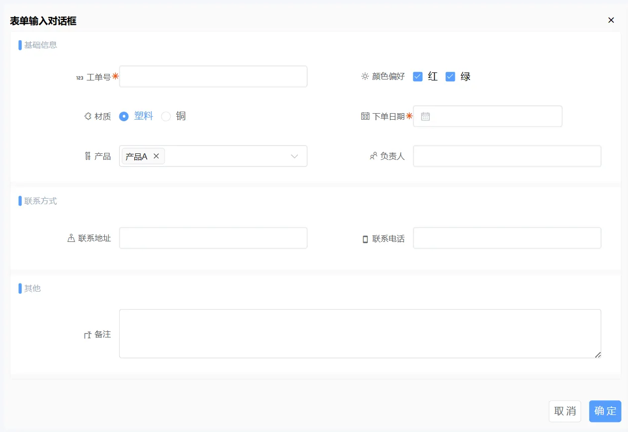Viewport: 628px width, 432px height.
Task: Click the 产品A tag text
Action: pos(136,156)
